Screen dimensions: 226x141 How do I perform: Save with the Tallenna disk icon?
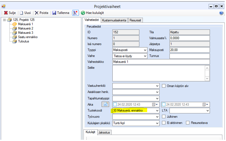coord(54,13)
